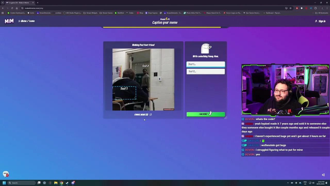Reload the page with the refresh icon
330x186 pixels.
click(x=12, y=8)
